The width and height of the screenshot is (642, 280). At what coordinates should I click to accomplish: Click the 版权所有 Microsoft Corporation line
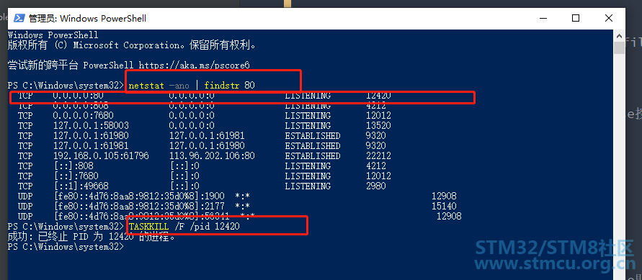(x=133, y=45)
